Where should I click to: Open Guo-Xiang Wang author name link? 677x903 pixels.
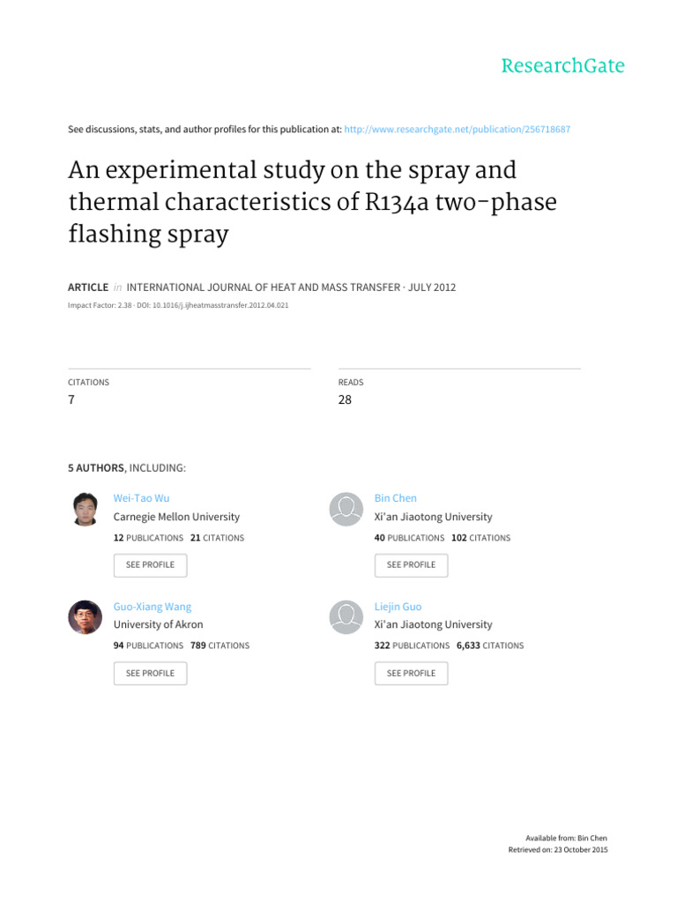pyautogui.click(x=153, y=607)
